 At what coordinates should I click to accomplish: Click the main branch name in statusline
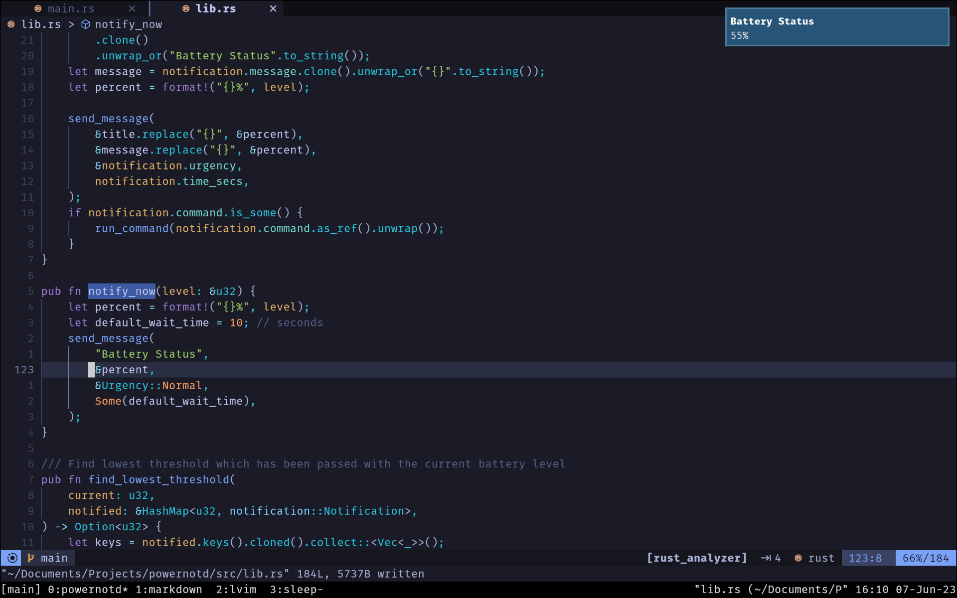tap(54, 558)
